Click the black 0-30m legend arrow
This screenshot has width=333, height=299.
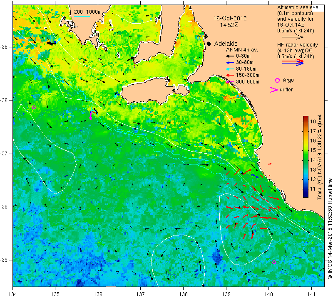point(230,56)
